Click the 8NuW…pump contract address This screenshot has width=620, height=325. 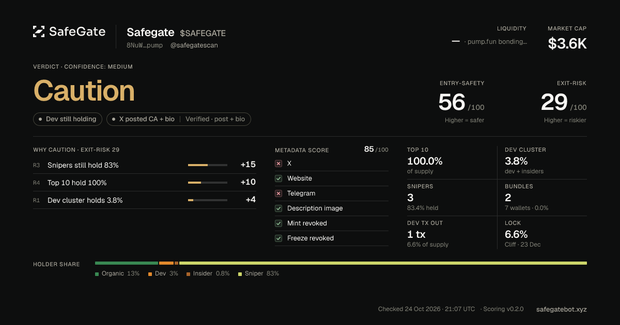[x=145, y=45]
